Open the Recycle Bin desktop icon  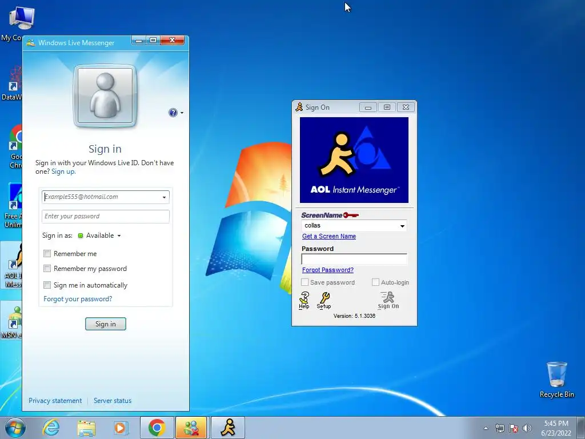[x=556, y=380]
